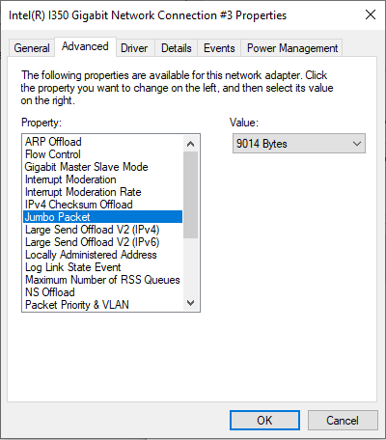Open the Power Management tab
Viewport: 386px width, 440px height.
click(292, 48)
